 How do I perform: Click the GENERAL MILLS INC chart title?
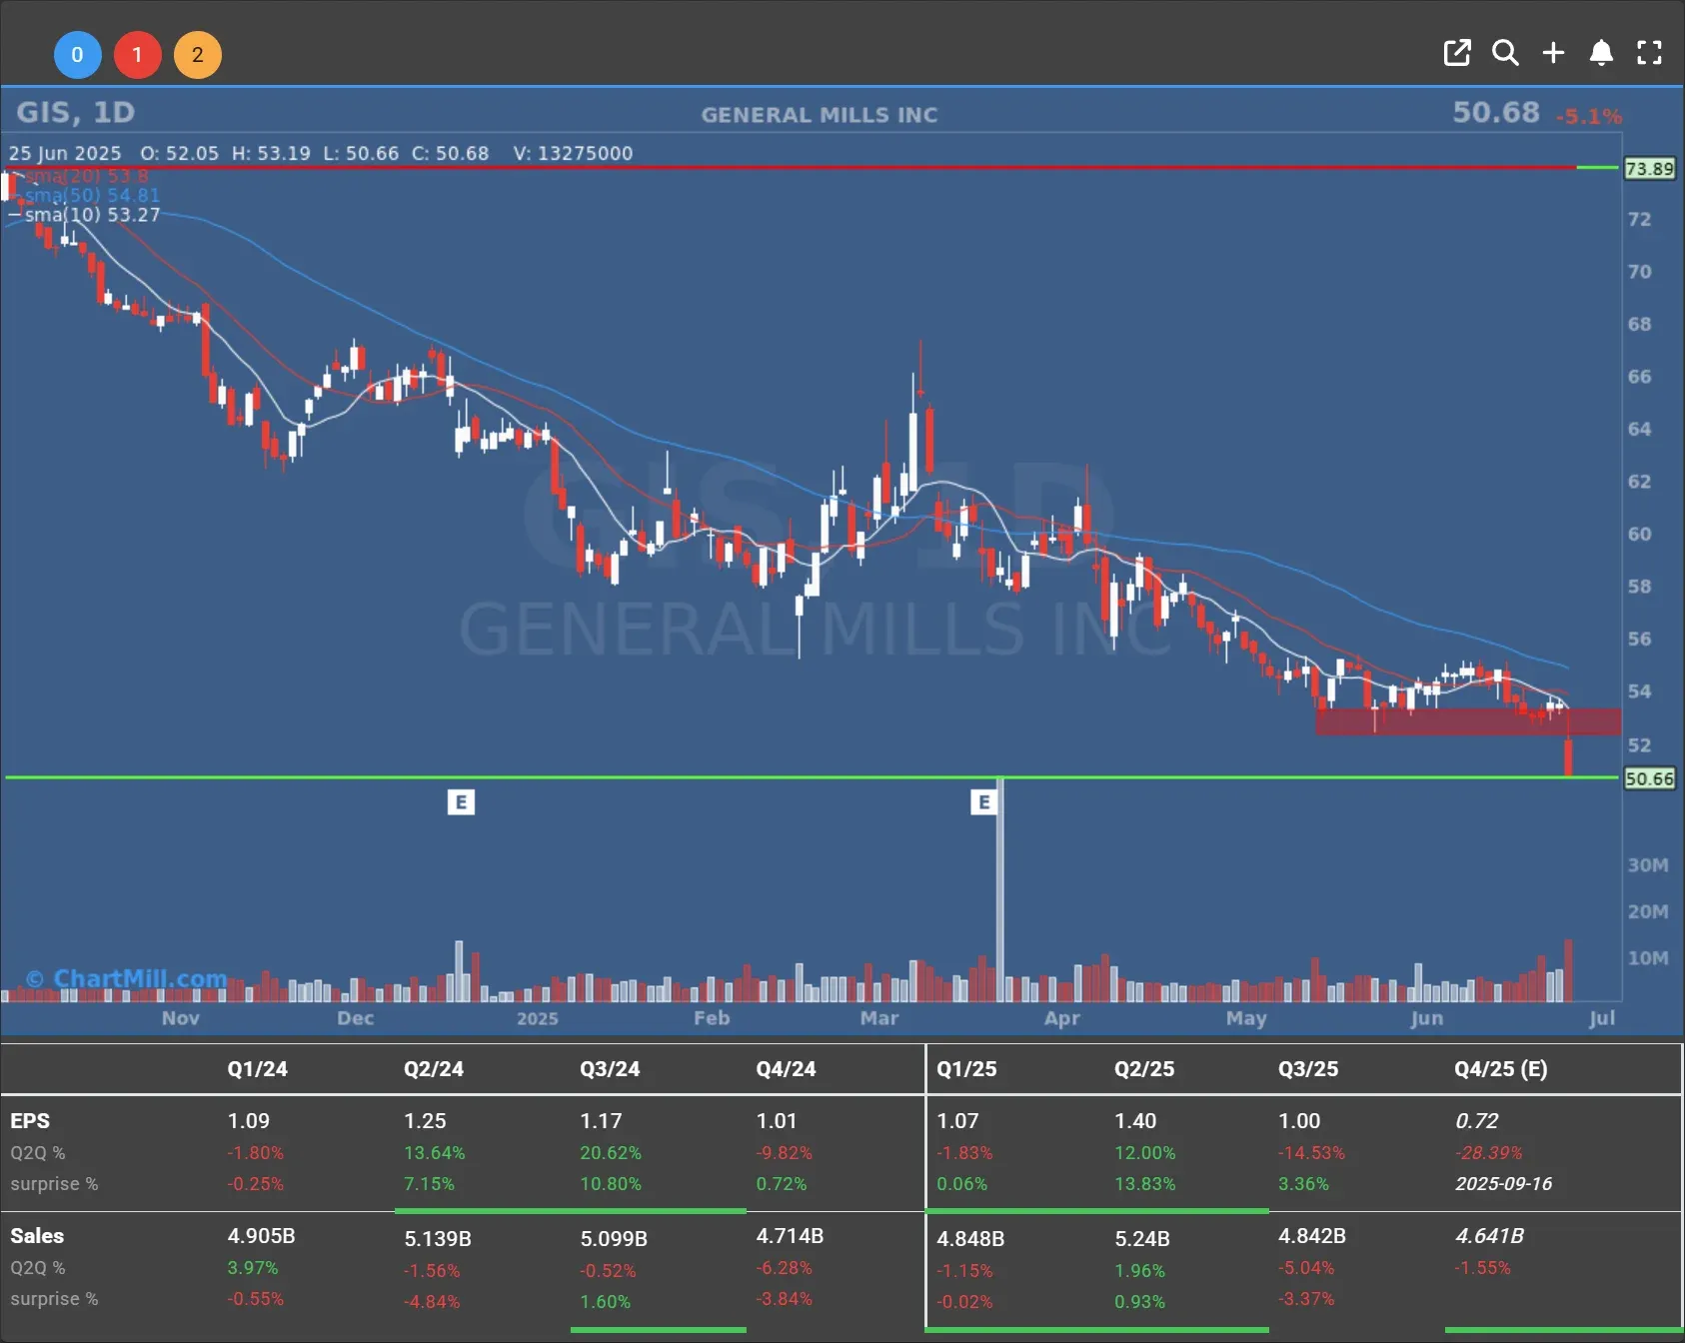point(820,115)
